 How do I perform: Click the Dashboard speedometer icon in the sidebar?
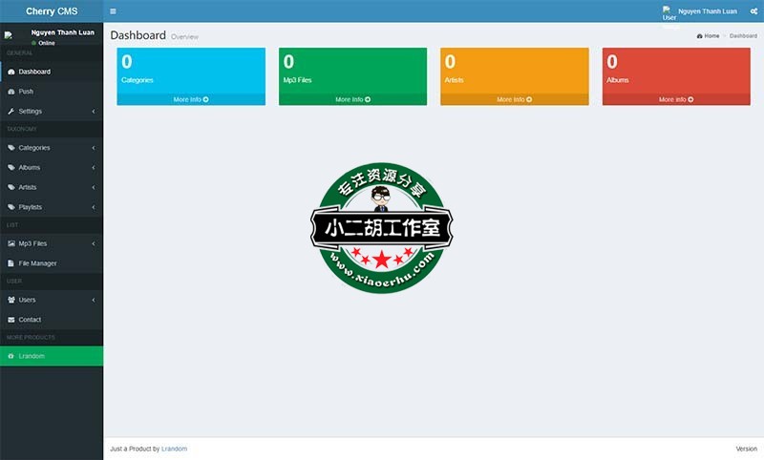point(11,72)
